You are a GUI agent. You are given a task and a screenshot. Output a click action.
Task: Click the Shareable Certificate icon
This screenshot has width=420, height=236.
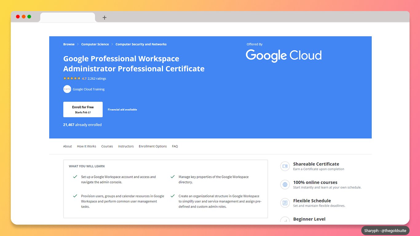(x=285, y=166)
